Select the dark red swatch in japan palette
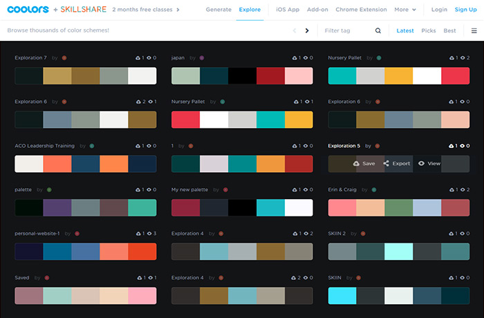 click(270, 75)
